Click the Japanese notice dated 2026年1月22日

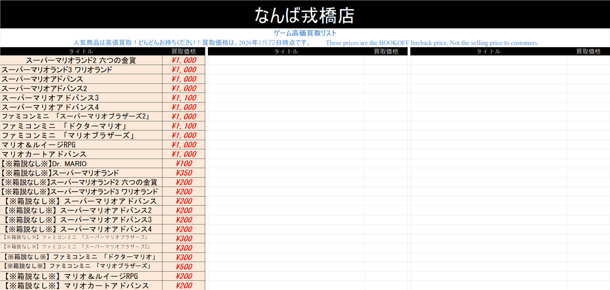coord(192,43)
